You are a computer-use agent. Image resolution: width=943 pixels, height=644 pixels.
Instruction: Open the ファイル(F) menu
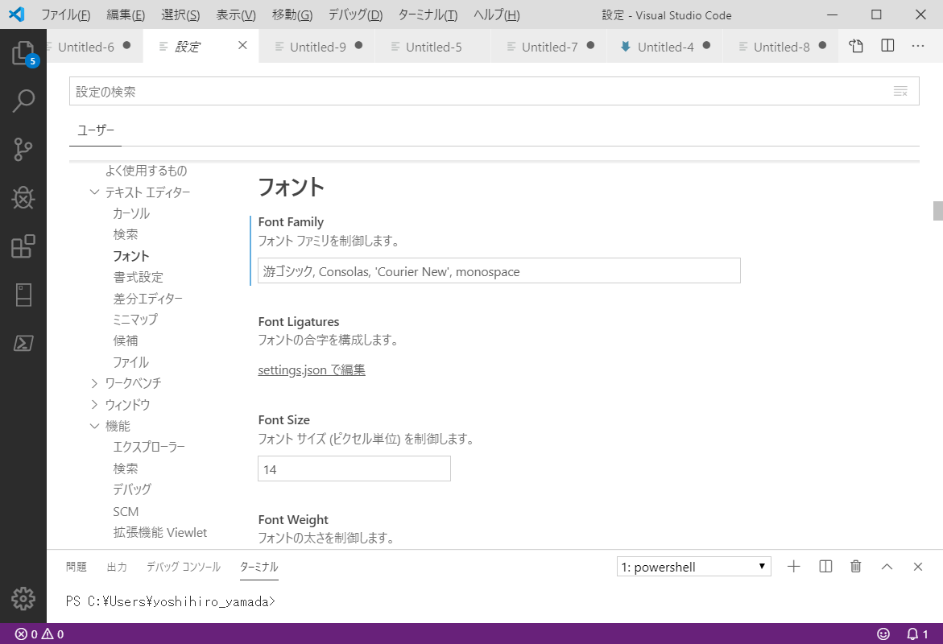point(65,15)
